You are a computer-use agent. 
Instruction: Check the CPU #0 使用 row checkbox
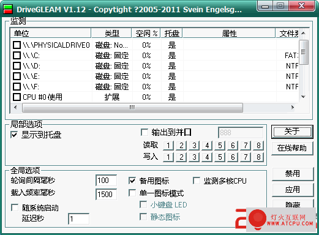tap(17, 97)
